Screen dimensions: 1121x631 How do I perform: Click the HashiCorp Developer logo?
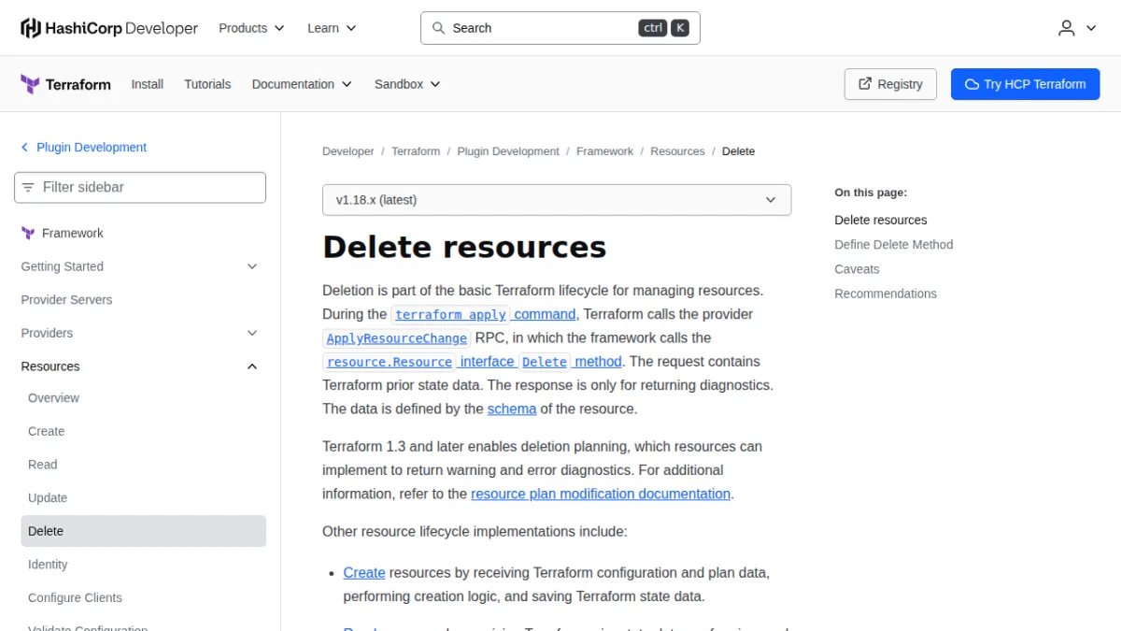(109, 28)
